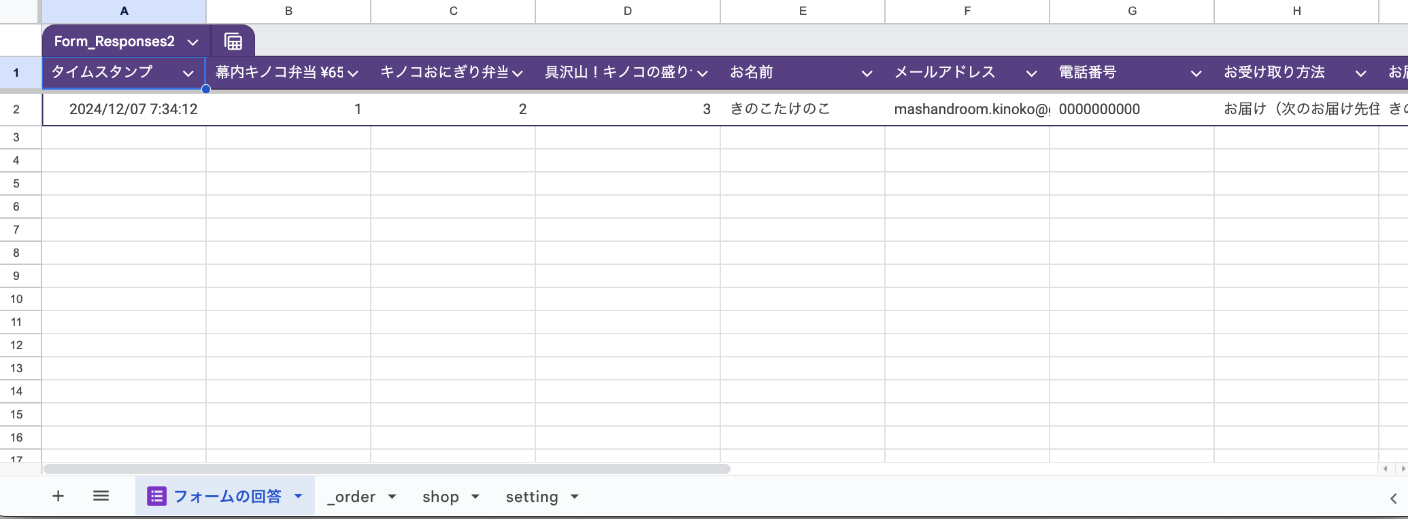Click the timestamp cell 2024/12/07 7:34:12

124,109
